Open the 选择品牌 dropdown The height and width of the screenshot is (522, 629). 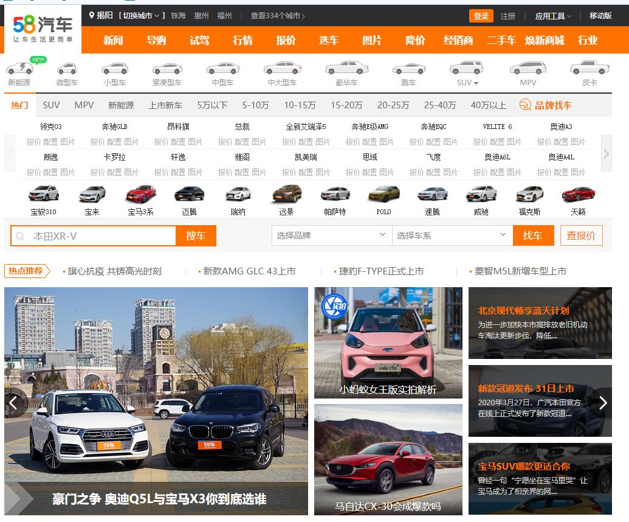click(x=331, y=235)
